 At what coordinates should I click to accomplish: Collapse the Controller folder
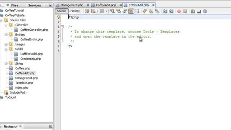(6, 25)
